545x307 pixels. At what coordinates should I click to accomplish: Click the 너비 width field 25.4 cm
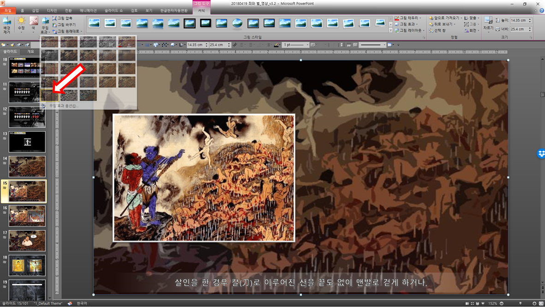[519, 29]
